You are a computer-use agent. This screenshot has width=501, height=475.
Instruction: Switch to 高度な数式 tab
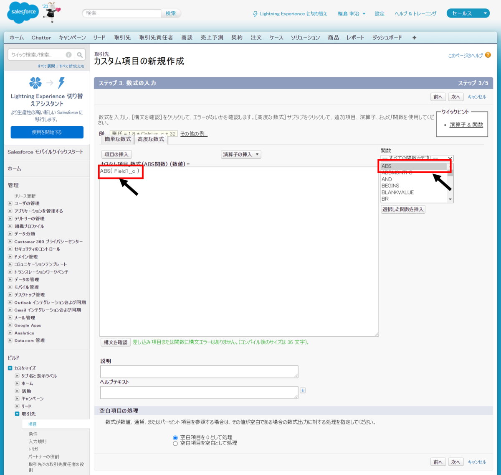click(151, 139)
